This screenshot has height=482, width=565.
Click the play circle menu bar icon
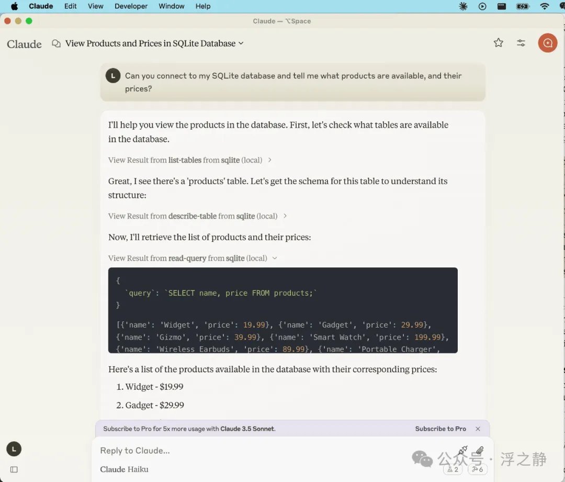point(482,6)
